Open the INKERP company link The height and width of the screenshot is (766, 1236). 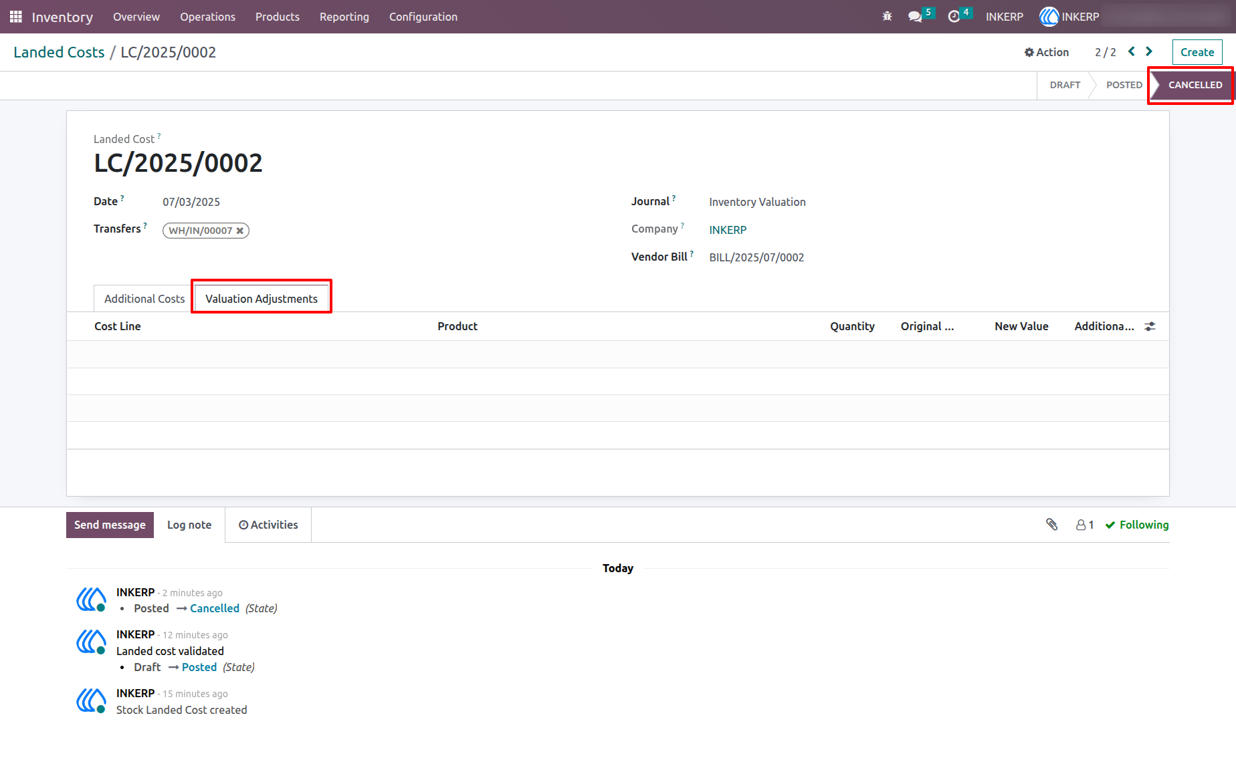[x=728, y=230]
